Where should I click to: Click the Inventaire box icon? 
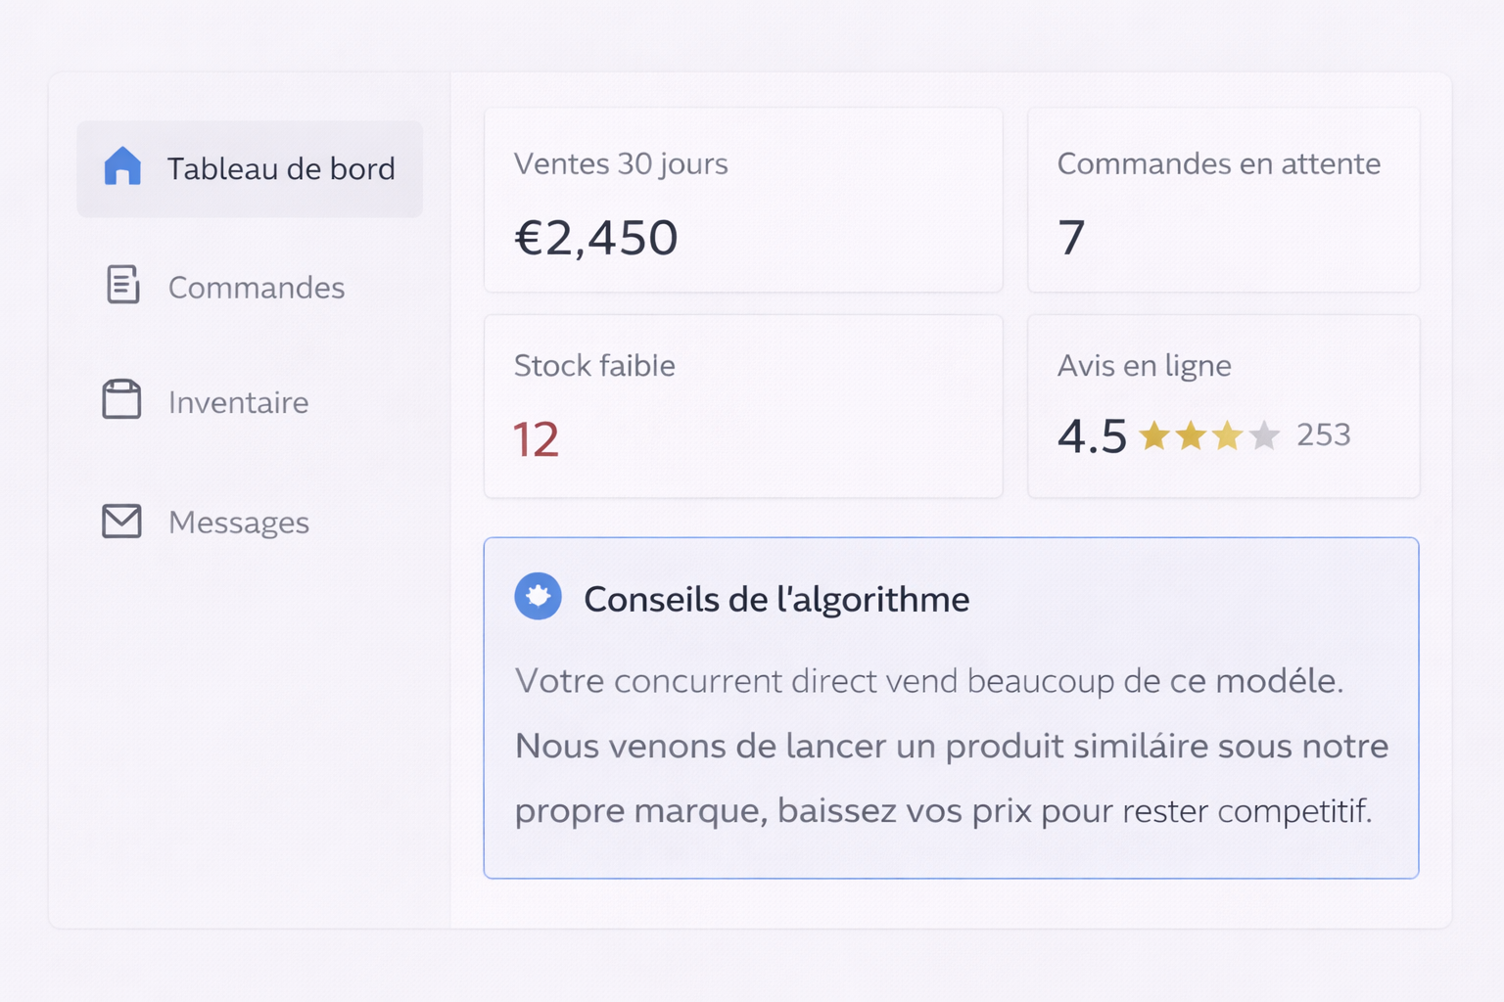121,399
